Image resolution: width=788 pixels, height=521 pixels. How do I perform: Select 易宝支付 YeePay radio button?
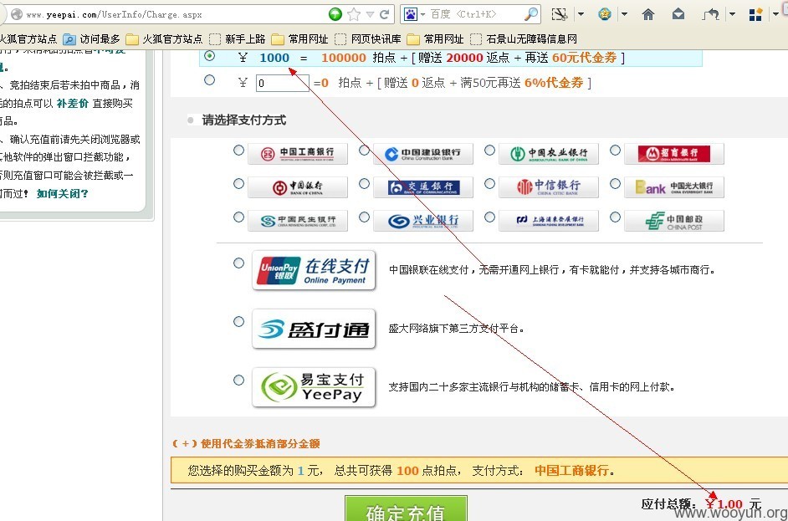(238, 380)
